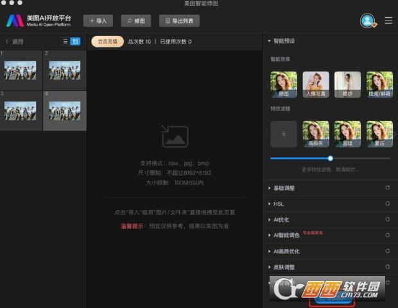The image size is (398, 308).
Task: Select photo thumbnail number 4
Action: pyautogui.click(x=65, y=111)
